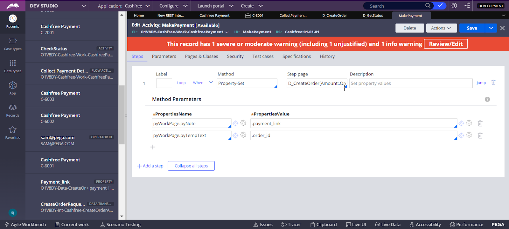Open target picker for pyWorkPage.pyTempText name
Viewport: 509px width, 229px height.
tap(235, 135)
